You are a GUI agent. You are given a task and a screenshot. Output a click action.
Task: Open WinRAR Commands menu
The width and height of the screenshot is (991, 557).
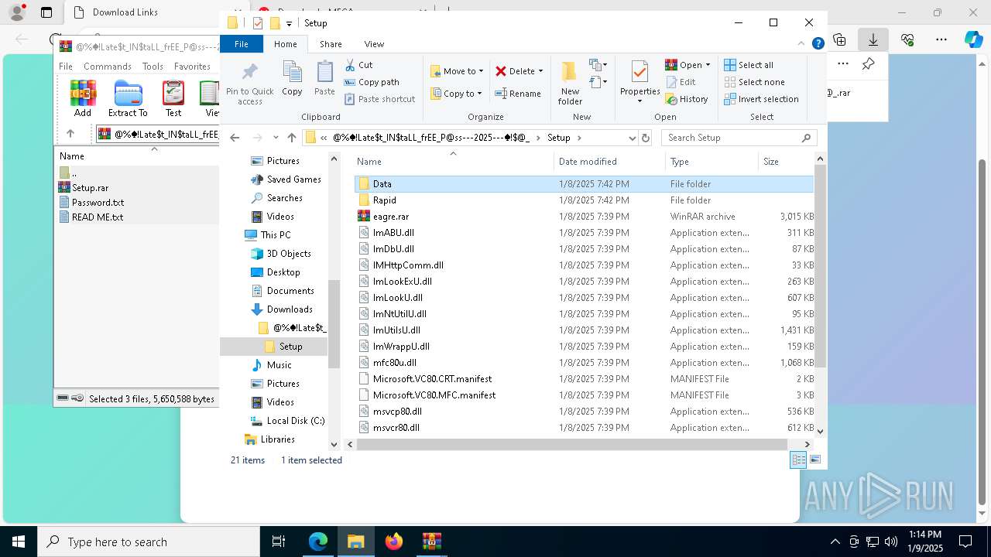point(108,67)
